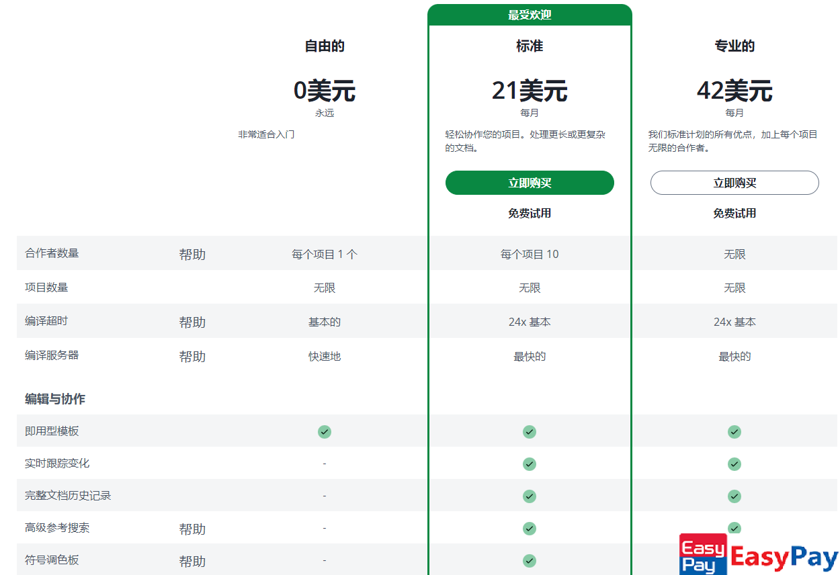Click the 专业的 plan heading

(x=734, y=46)
